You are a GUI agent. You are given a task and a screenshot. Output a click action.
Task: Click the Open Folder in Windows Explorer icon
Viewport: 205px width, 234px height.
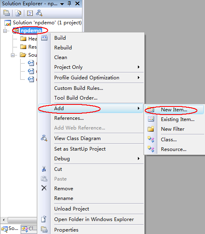coord(44,219)
